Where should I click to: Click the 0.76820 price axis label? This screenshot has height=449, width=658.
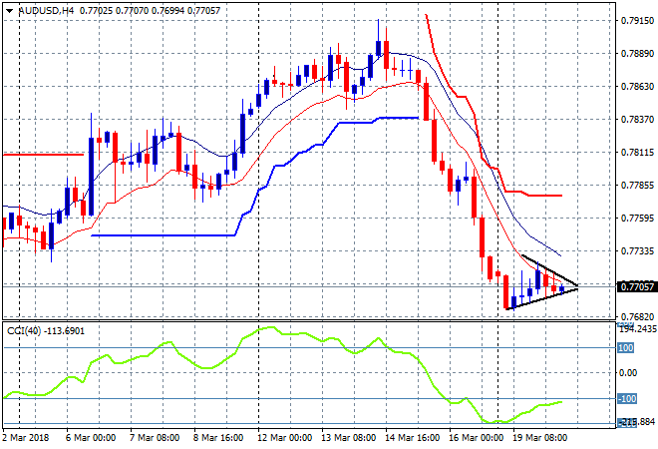click(637, 316)
